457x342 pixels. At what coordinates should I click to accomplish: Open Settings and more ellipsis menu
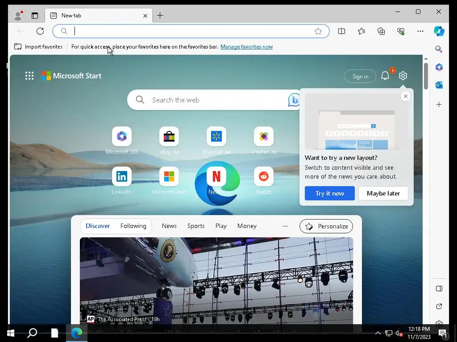(x=420, y=31)
